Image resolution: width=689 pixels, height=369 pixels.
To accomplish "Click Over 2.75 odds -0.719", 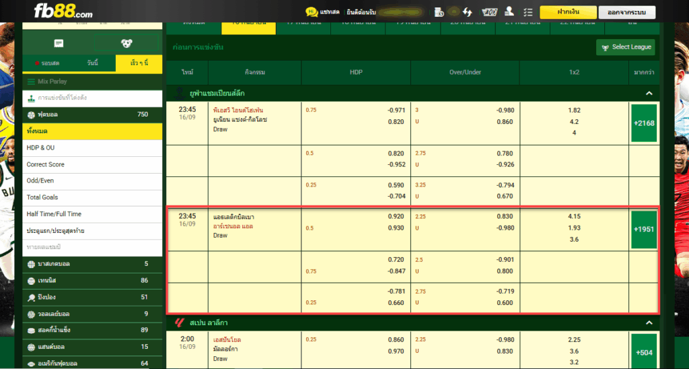I will point(505,291).
